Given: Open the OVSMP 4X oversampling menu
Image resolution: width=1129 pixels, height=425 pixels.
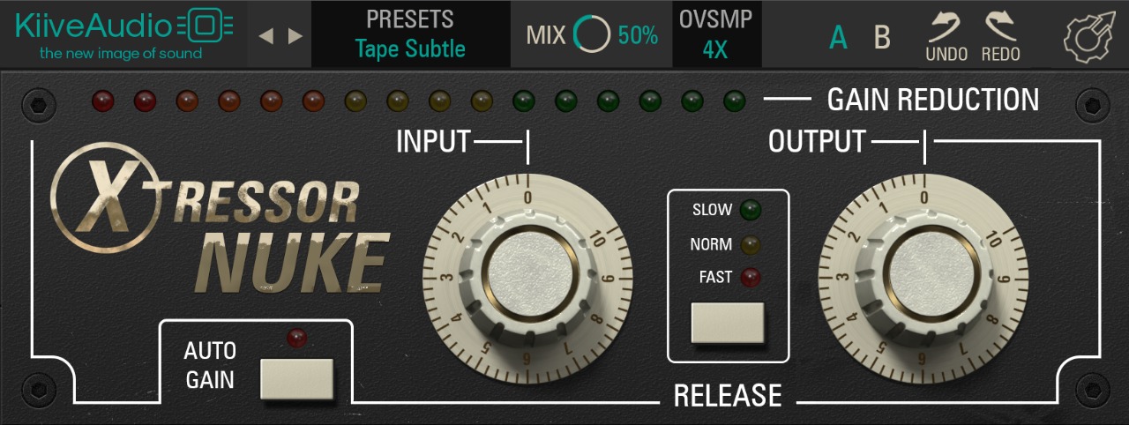Looking at the screenshot, I should click(x=715, y=34).
